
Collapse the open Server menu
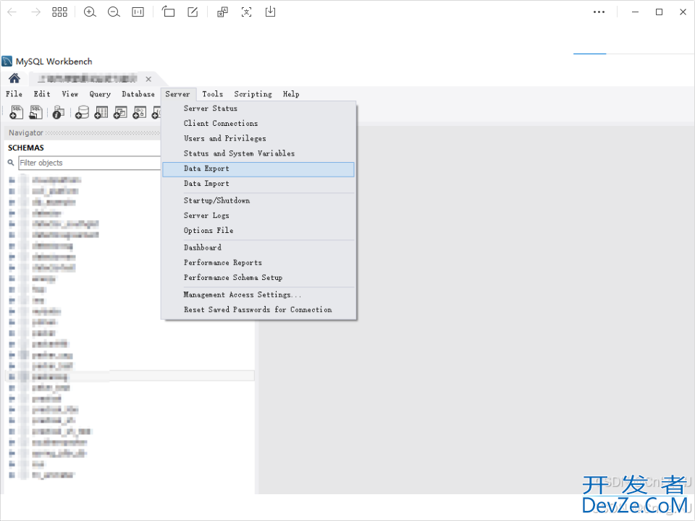(x=178, y=94)
